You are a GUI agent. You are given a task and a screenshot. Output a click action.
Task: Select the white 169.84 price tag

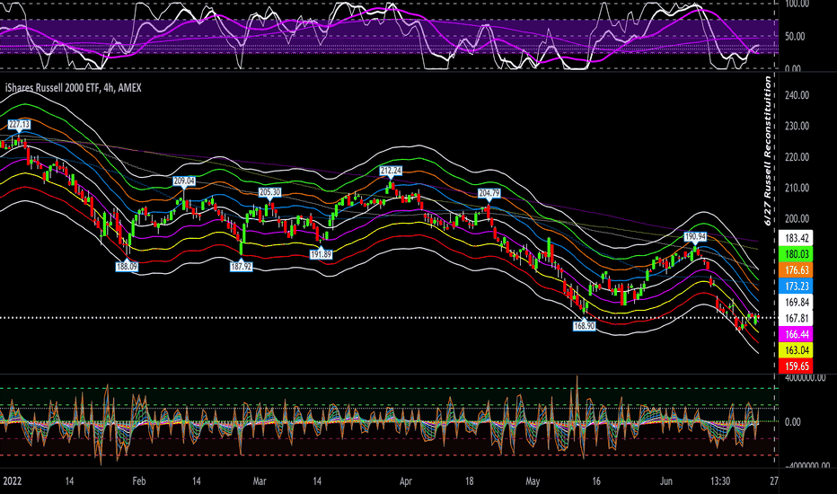tap(796, 303)
